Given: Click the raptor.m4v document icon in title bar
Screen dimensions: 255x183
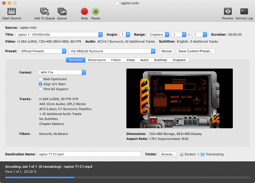Looking at the screenshot, I should pos(118,3).
